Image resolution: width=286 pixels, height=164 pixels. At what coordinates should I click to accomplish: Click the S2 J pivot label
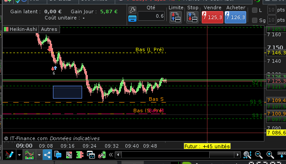pos(257,83)
